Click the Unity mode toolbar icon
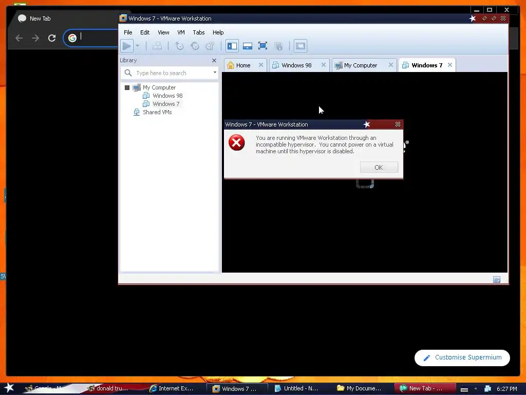 click(278, 46)
